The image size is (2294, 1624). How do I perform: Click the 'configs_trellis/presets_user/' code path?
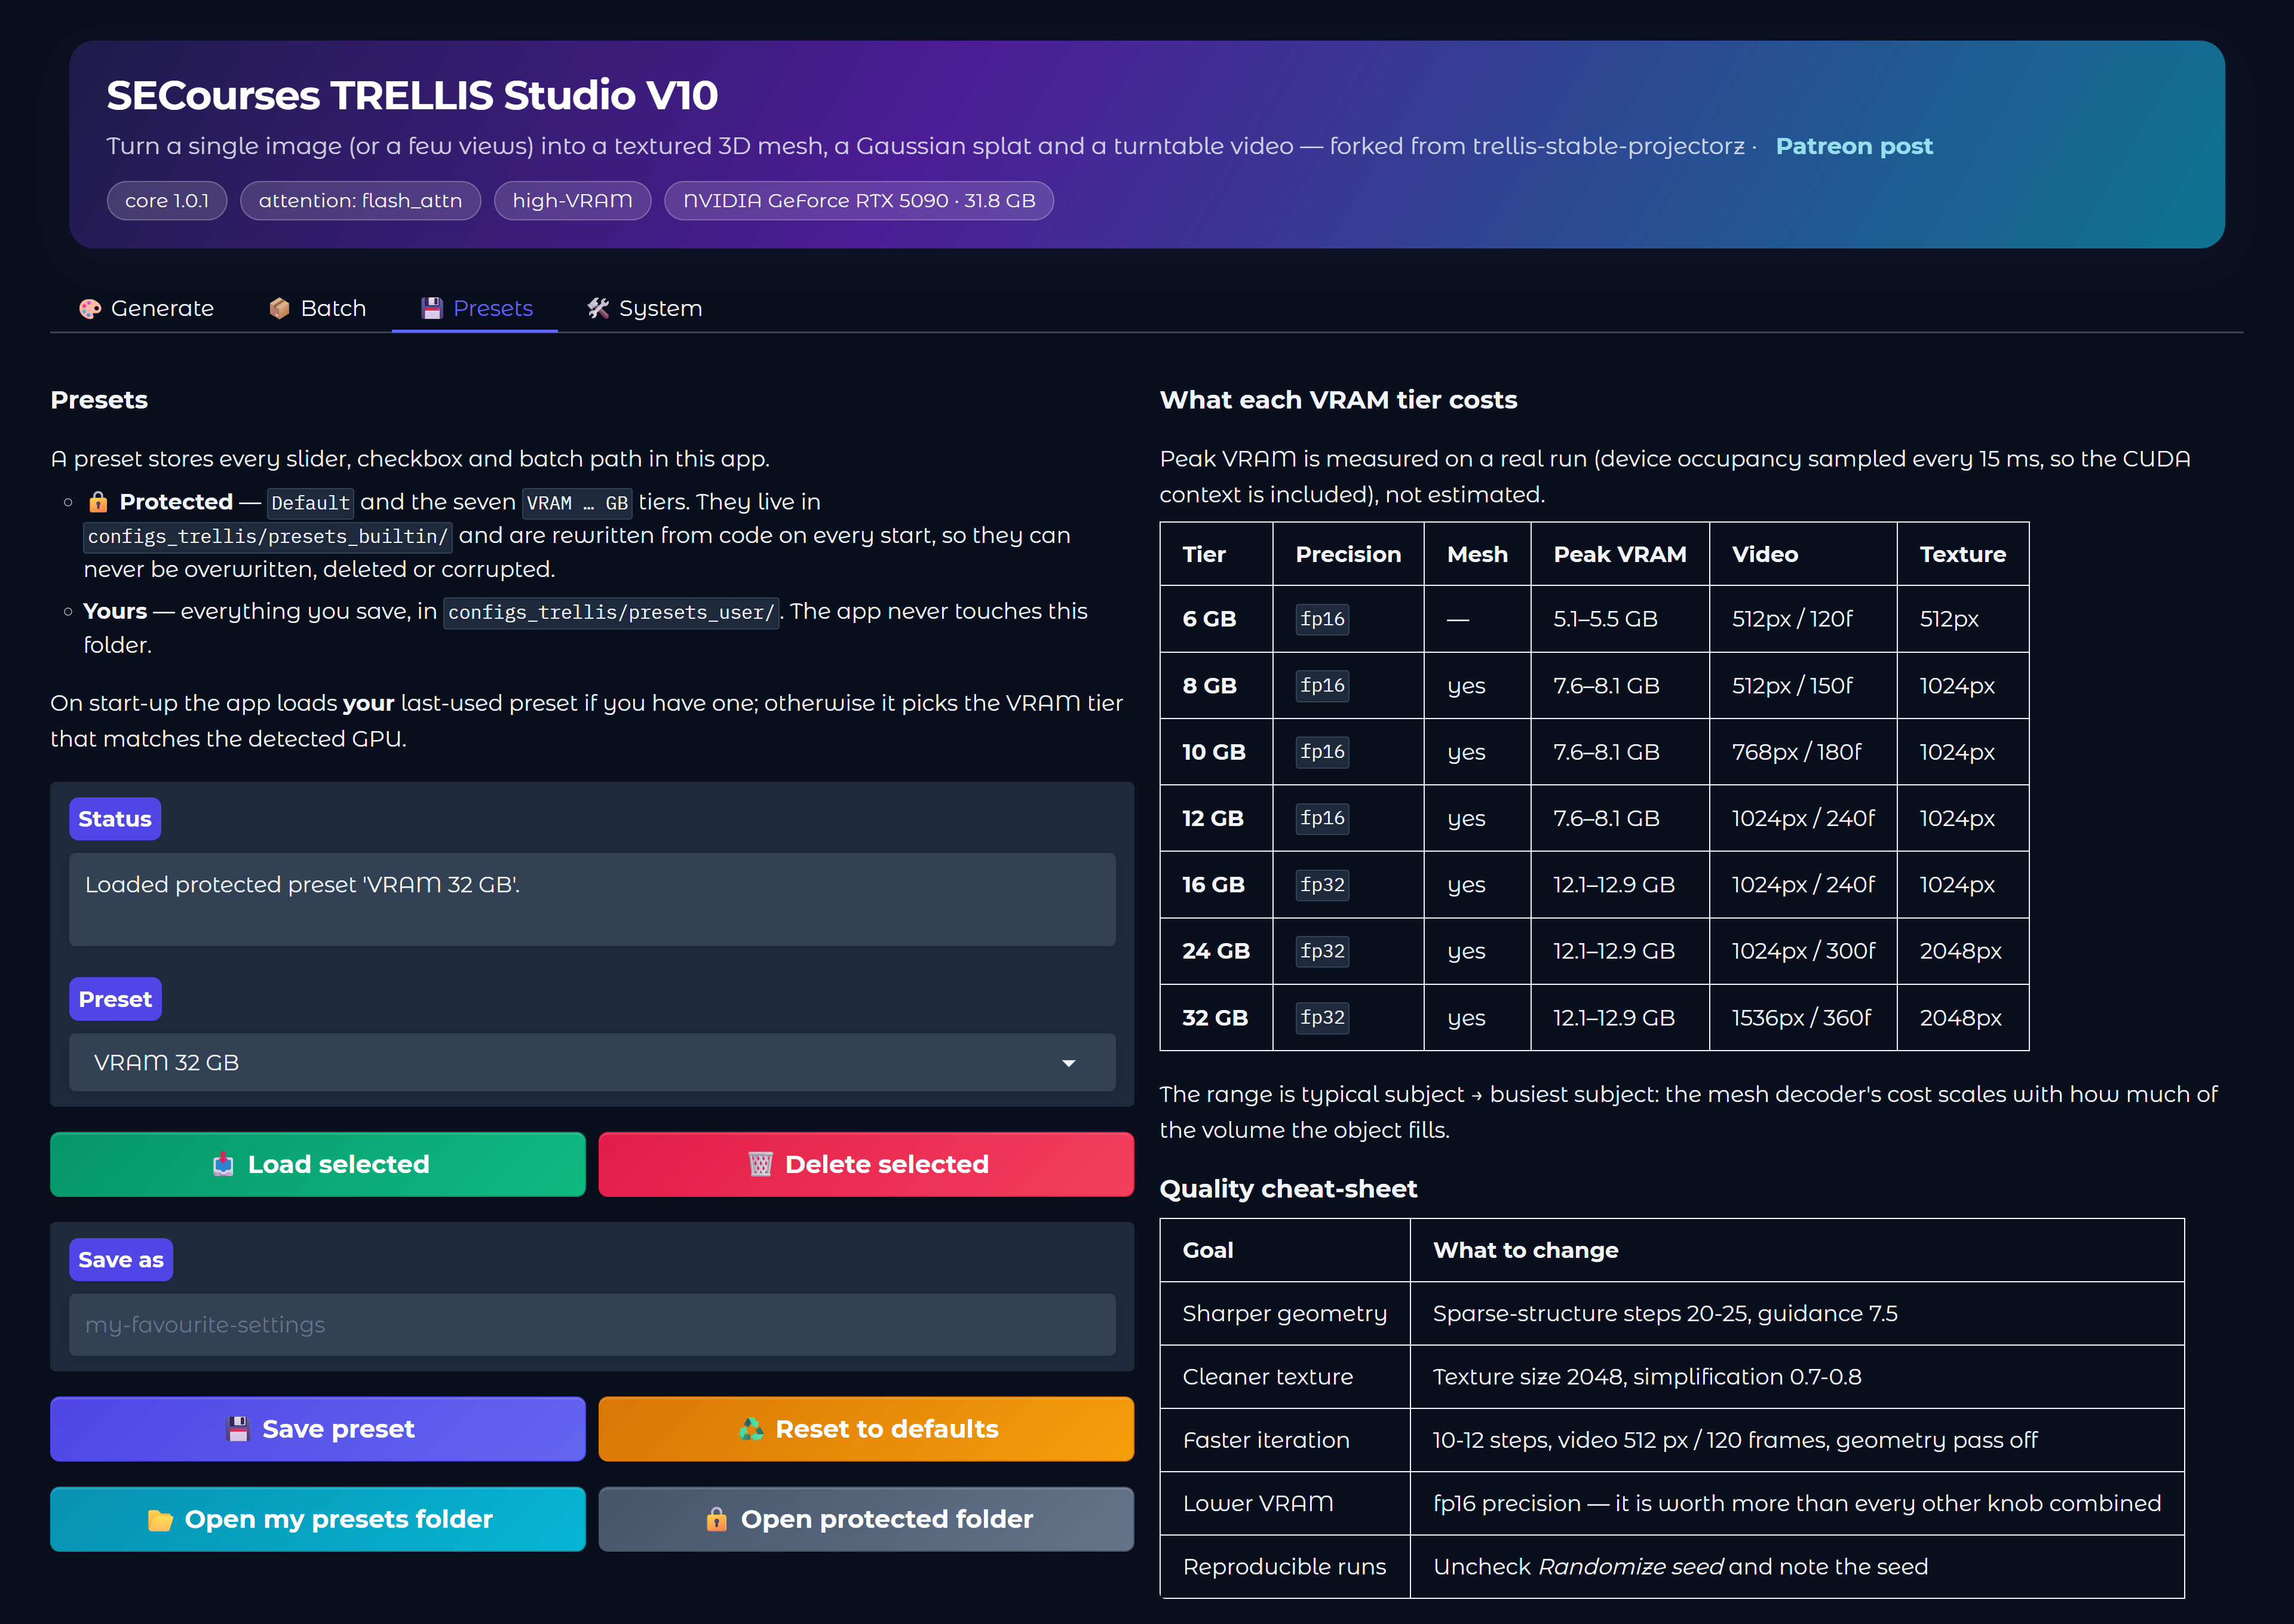pos(611,612)
